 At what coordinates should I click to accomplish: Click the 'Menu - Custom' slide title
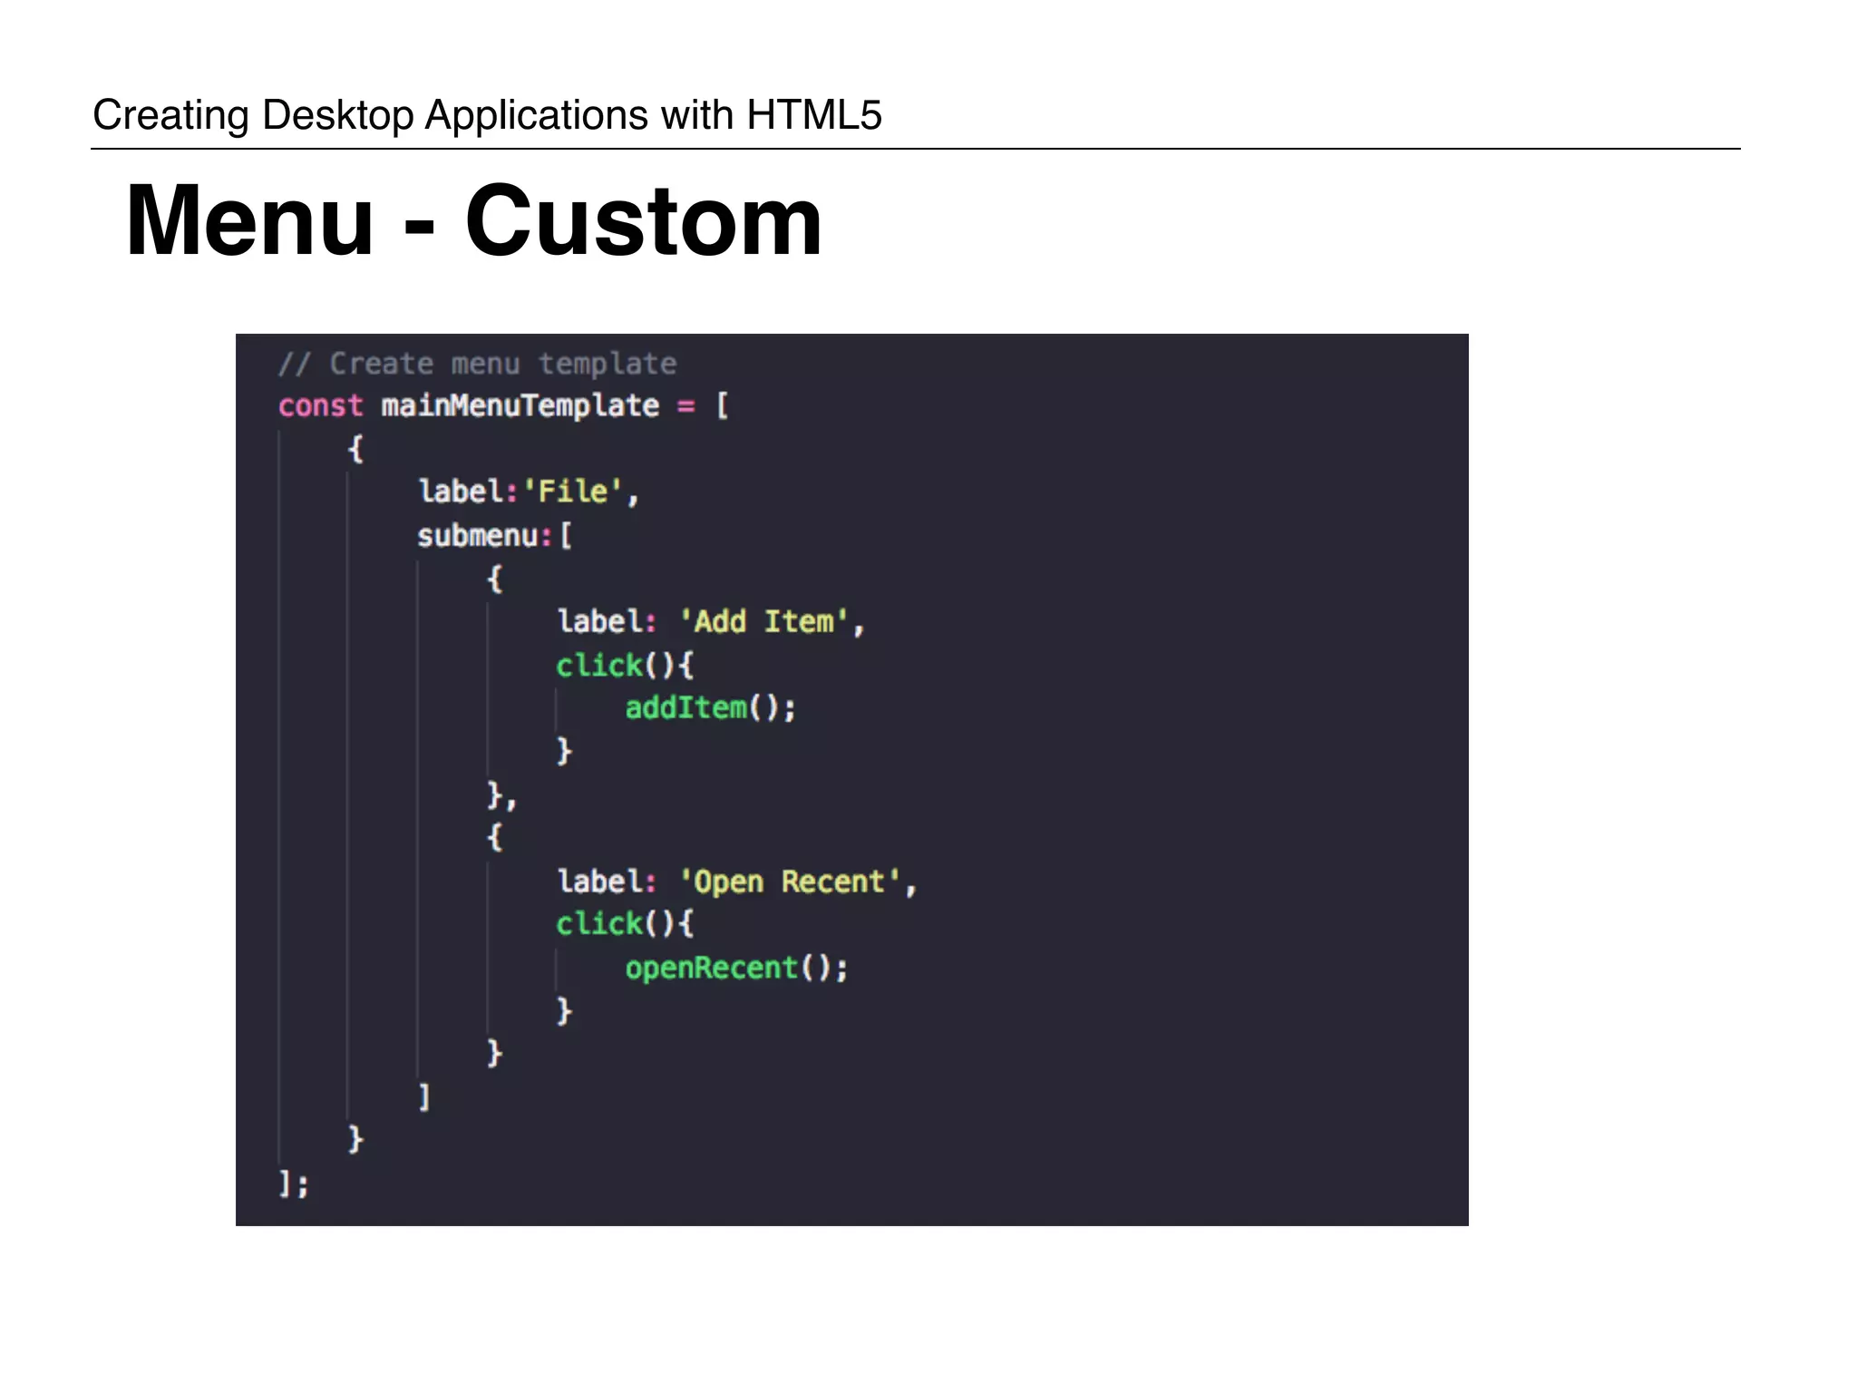coord(473,221)
